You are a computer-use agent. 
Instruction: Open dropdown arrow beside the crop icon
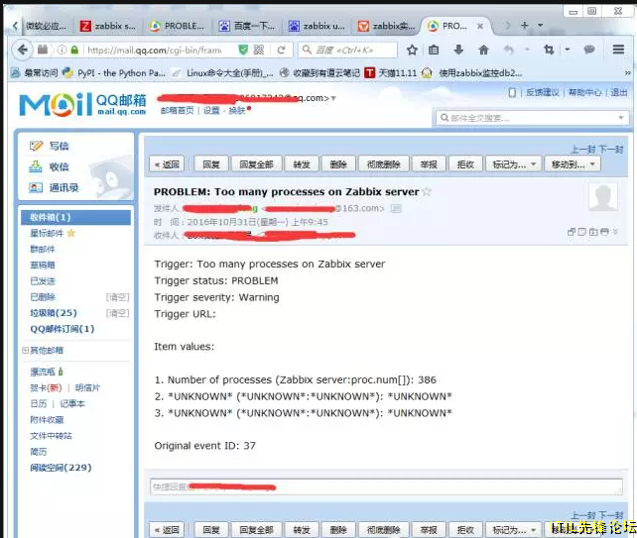[x=568, y=50]
